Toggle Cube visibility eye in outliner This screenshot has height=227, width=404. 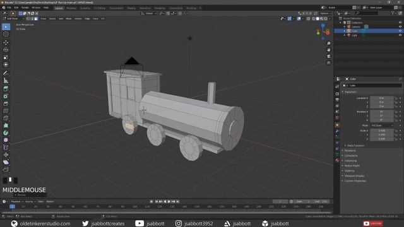point(400,31)
